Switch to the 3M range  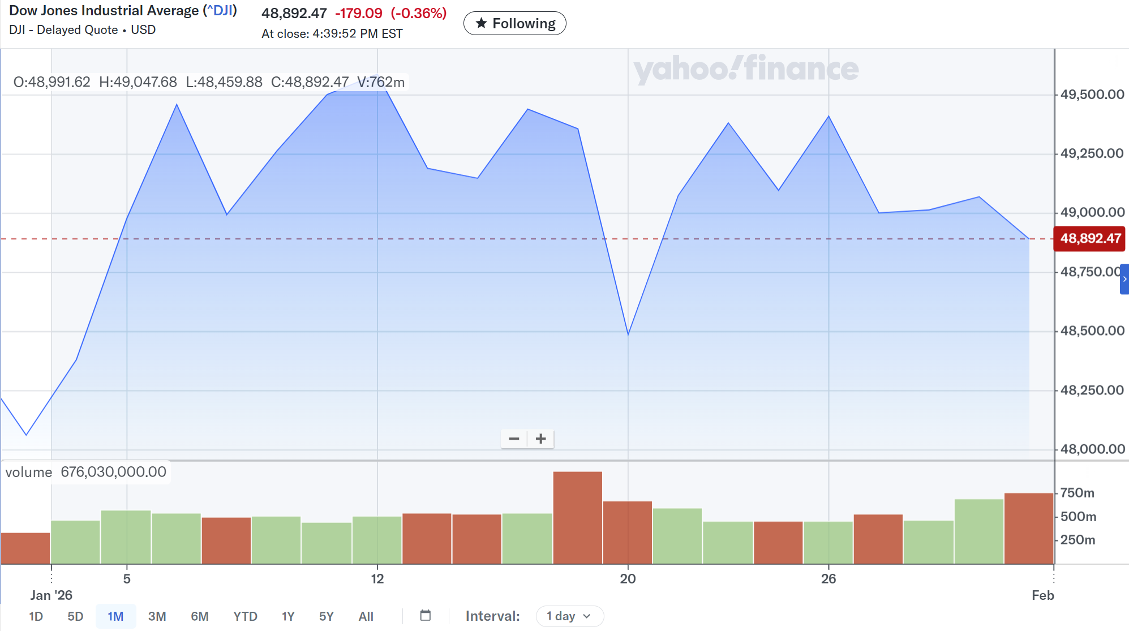pyautogui.click(x=157, y=616)
